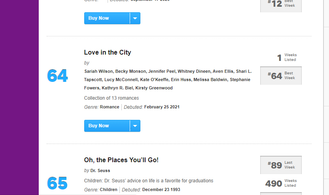The height and width of the screenshot is (195, 329).
Task: Open Oh, the Places You'll Go! title
Action: click(121, 160)
